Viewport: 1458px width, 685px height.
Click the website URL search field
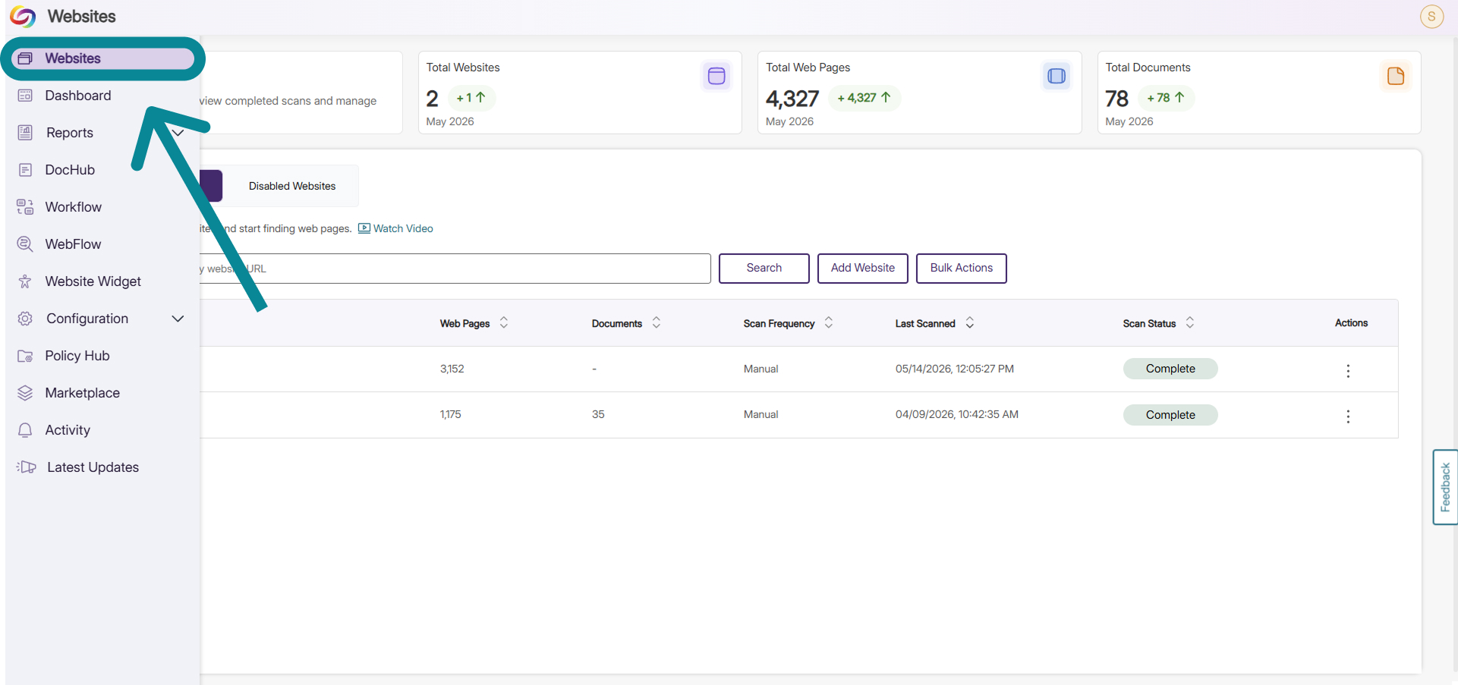click(455, 269)
